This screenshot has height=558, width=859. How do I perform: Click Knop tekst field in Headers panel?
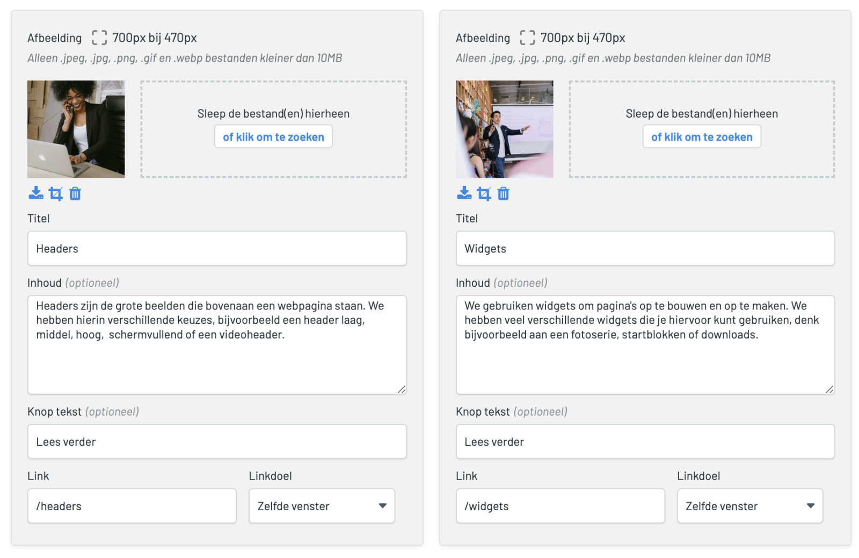pos(217,441)
